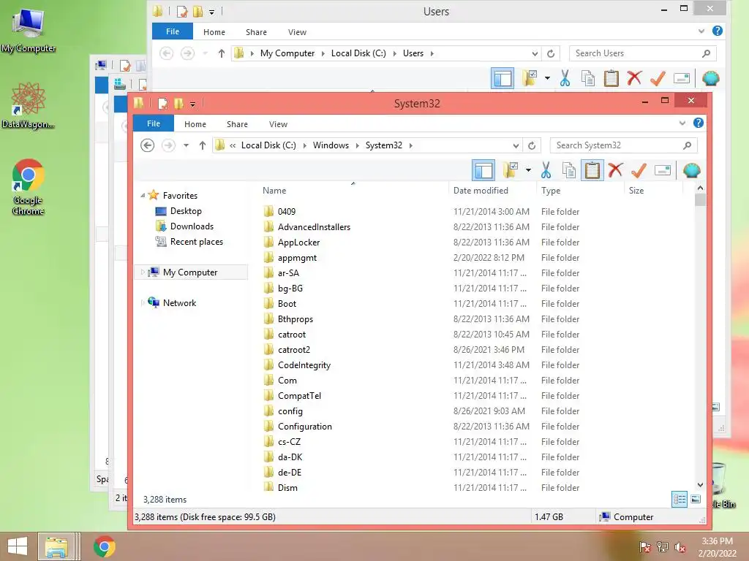Viewport: 749px width, 561px height.
Task: Switch to Details view icon in status area
Action: point(680,500)
